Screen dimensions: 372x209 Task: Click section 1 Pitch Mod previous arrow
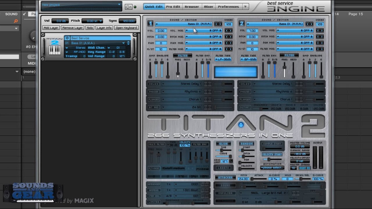(x=227, y=37)
